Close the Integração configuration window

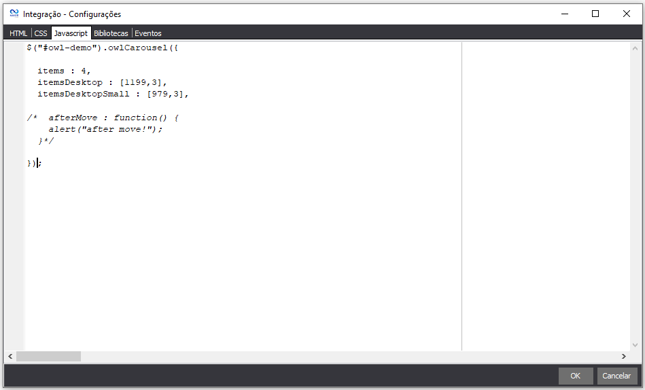(627, 14)
